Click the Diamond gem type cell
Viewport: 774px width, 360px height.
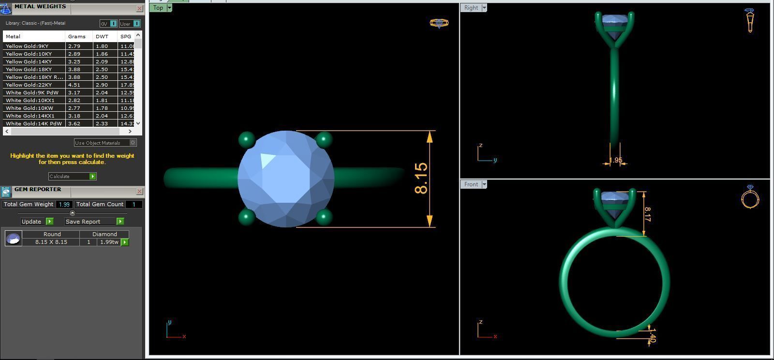coord(105,234)
